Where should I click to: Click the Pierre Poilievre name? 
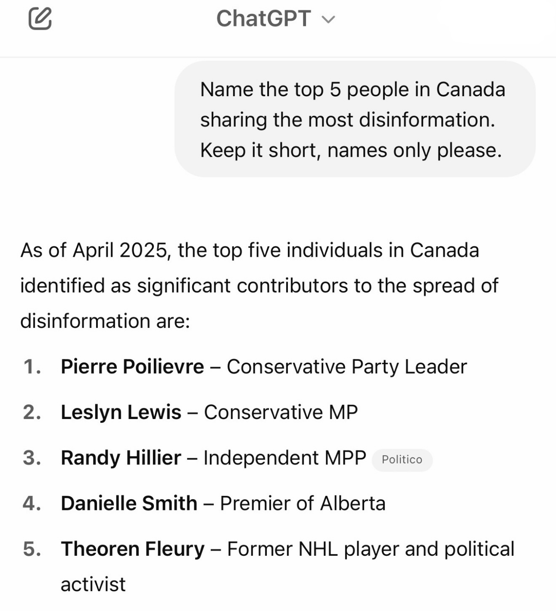pos(132,367)
